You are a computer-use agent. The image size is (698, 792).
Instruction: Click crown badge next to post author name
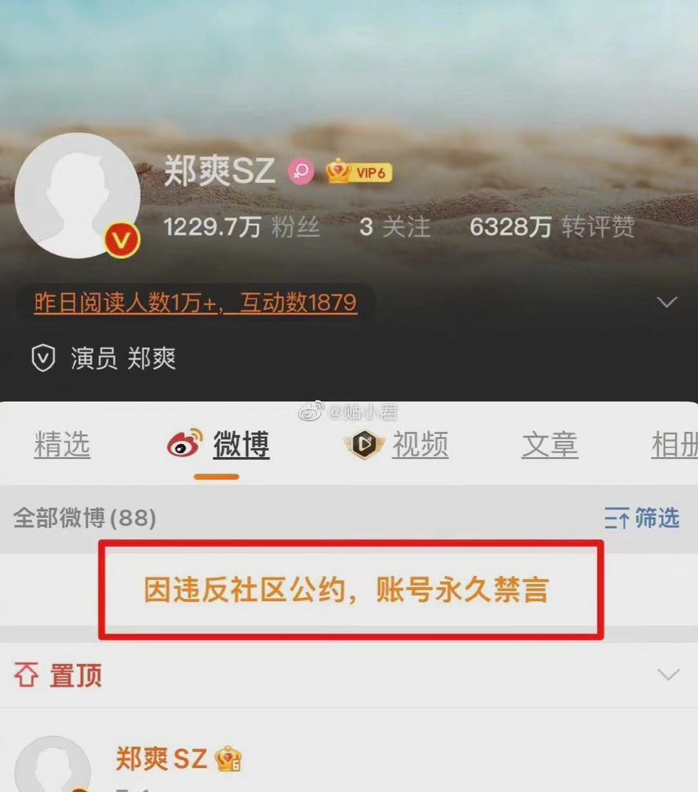click(228, 758)
